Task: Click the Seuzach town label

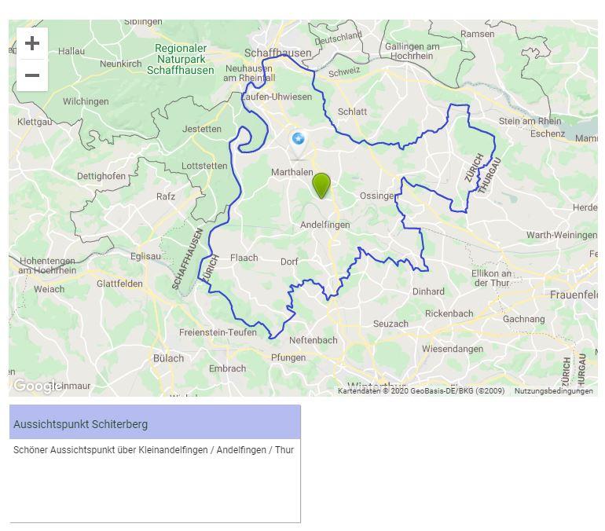Action: click(x=390, y=324)
